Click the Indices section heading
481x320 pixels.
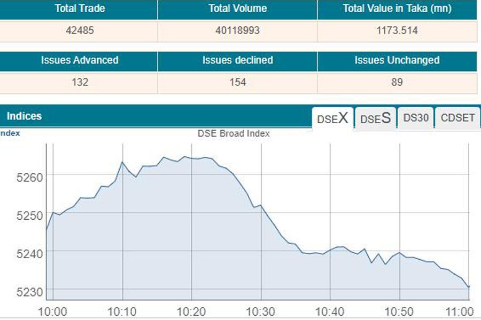coord(24,116)
